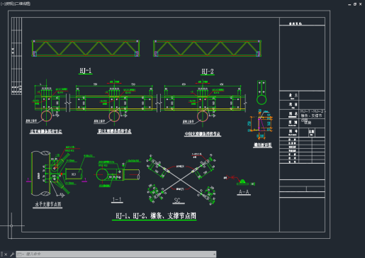
Task: Click the SC cross bracing detail
Action: tap(181, 179)
